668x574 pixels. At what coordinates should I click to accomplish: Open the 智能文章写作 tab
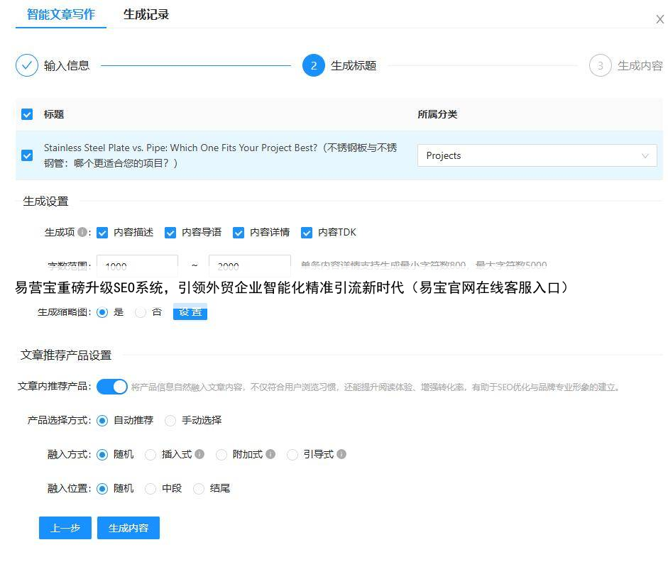(x=60, y=14)
